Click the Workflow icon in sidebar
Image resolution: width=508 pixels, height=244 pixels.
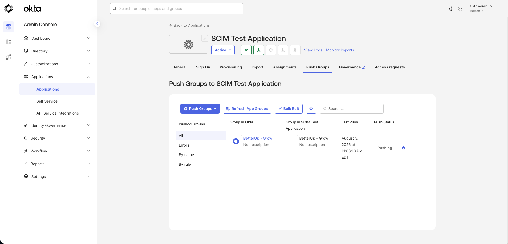point(26,151)
